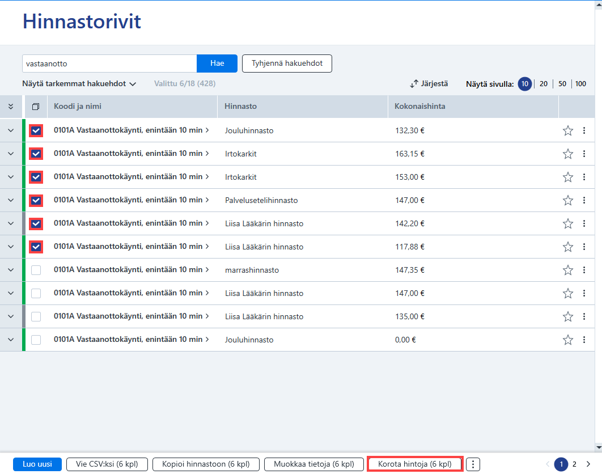
Task: Click Kopioi hinnastoon (6 kpl)
Action: (x=206, y=464)
